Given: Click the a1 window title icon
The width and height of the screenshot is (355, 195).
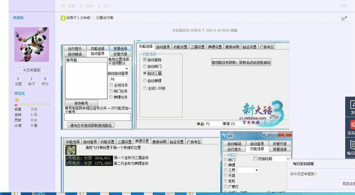Looking at the screenshot, I should 224,135.
